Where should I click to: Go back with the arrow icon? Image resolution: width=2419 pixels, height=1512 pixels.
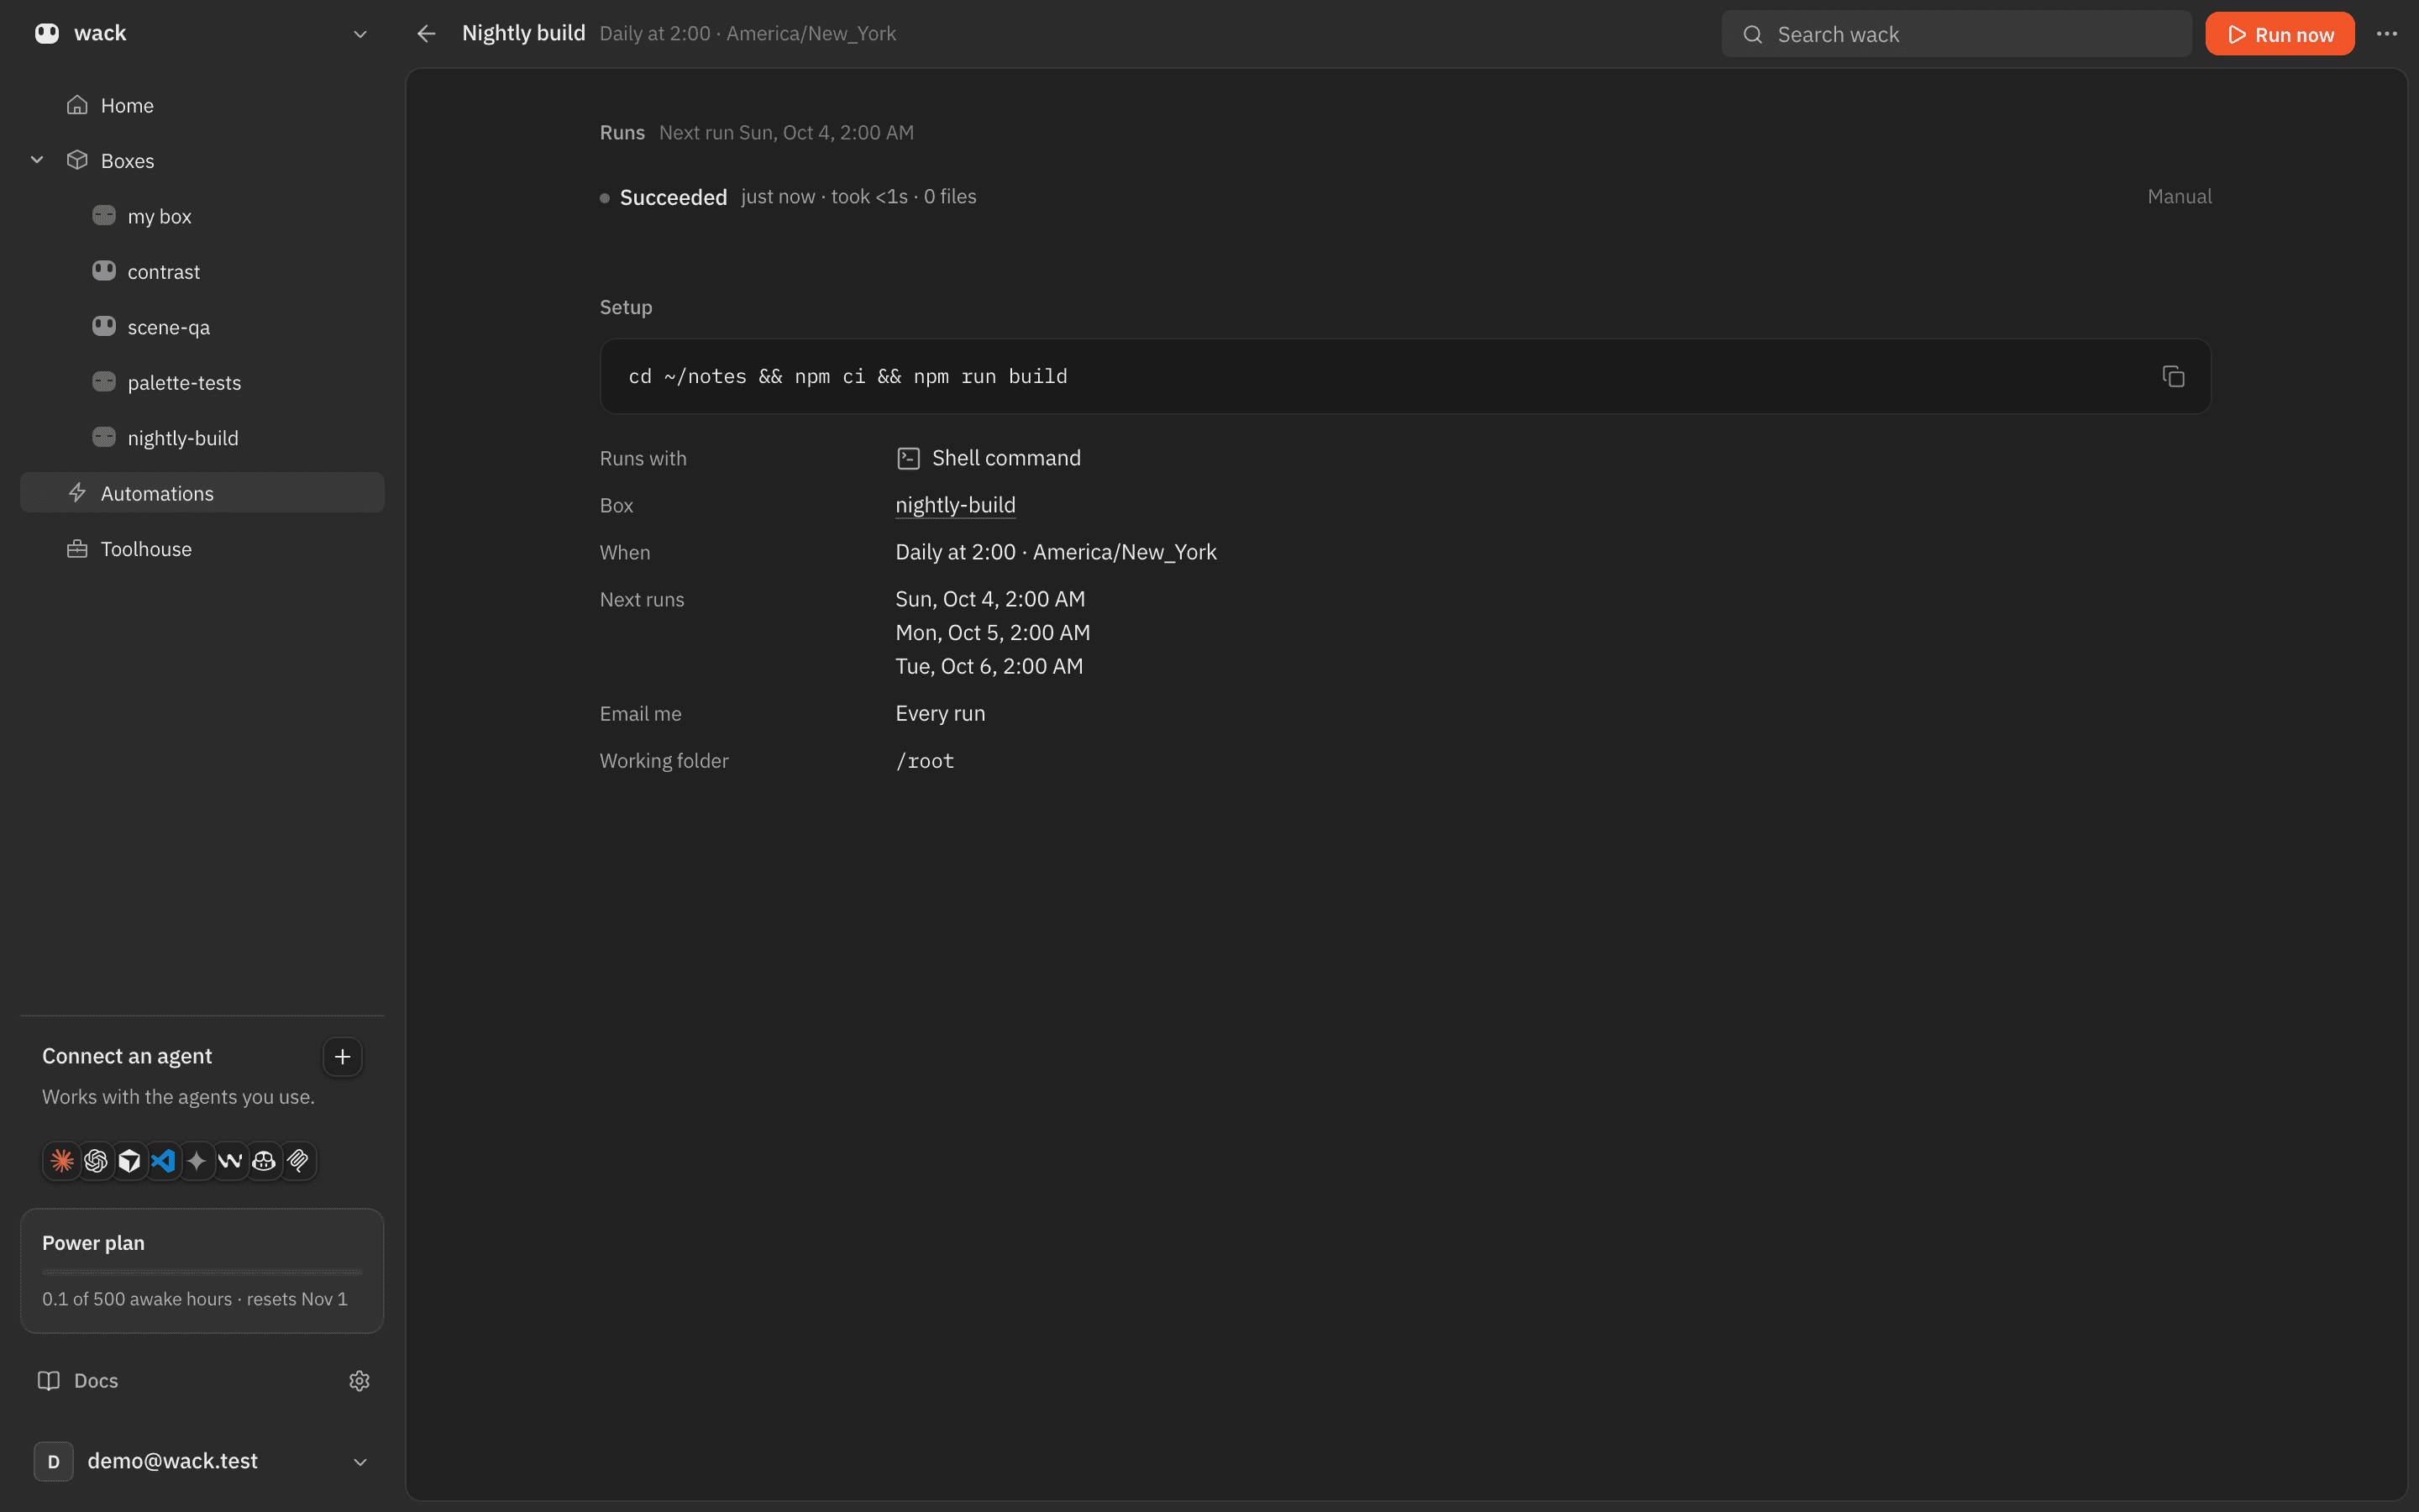(x=427, y=34)
